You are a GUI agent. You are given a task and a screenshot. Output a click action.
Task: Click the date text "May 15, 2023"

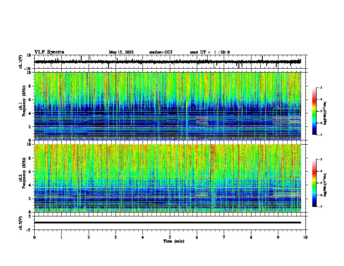(x=121, y=52)
